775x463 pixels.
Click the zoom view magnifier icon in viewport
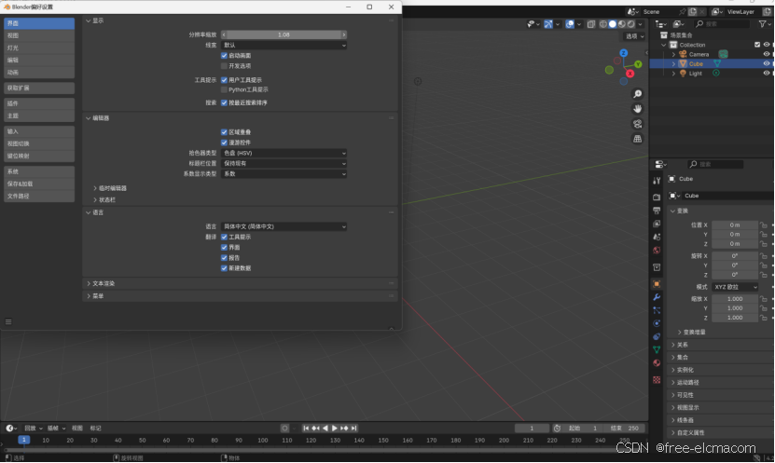click(638, 94)
